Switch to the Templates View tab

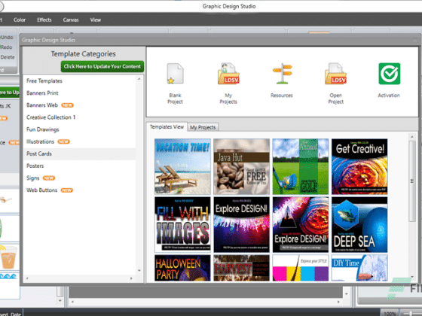pos(167,127)
